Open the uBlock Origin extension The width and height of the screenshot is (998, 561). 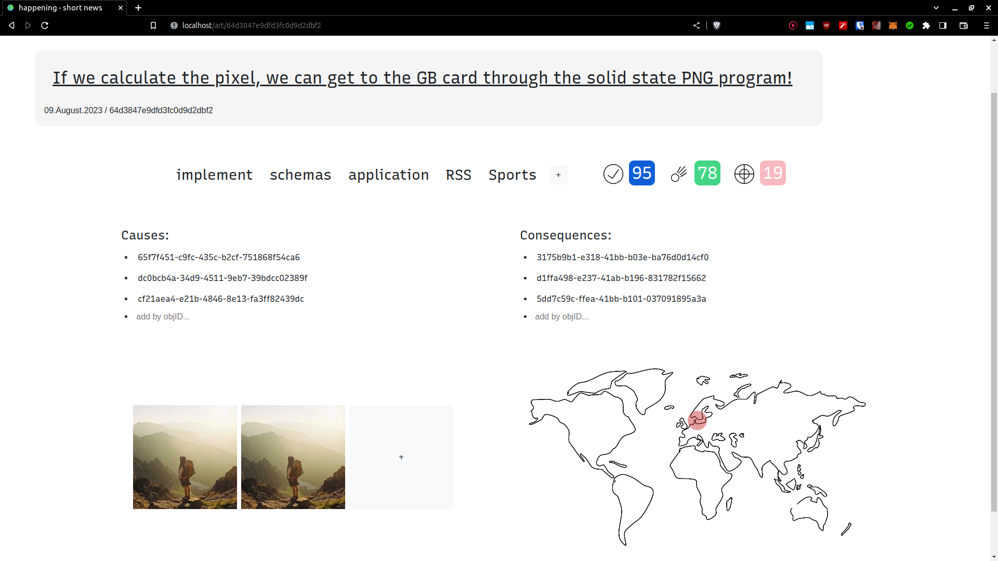point(826,25)
